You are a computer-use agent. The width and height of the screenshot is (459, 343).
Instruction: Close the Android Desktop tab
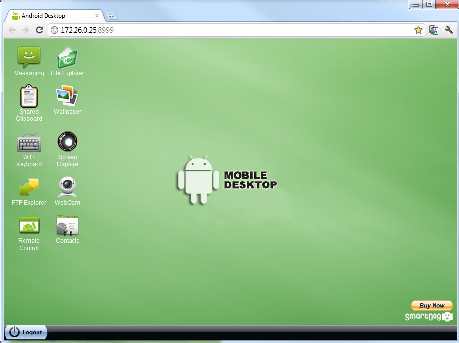point(97,16)
